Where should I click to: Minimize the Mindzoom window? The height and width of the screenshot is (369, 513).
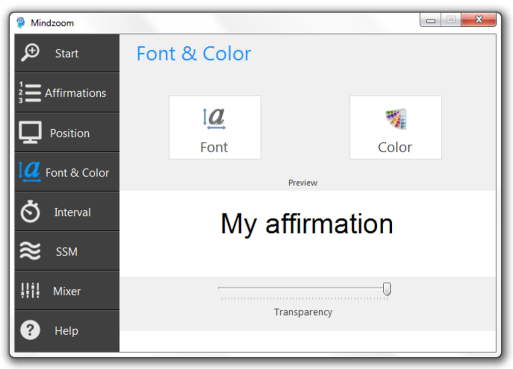point(430,20)
